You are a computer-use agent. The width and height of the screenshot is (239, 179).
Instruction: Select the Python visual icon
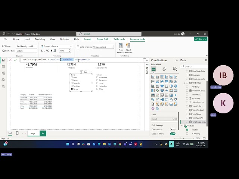153,100
